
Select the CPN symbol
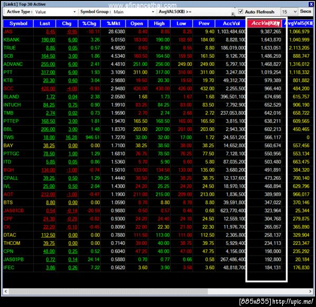8,251
